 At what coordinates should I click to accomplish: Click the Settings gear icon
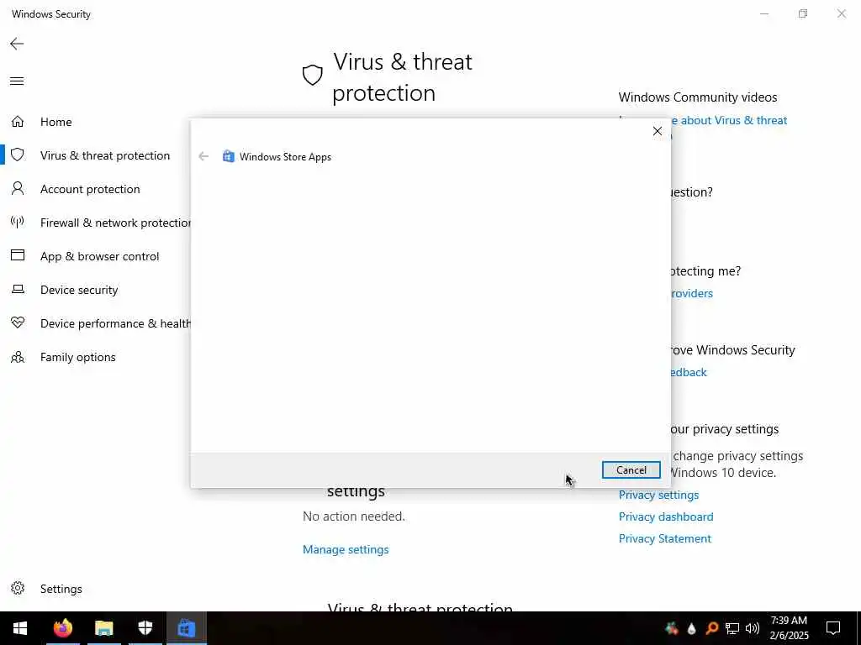tap(18, 589)
